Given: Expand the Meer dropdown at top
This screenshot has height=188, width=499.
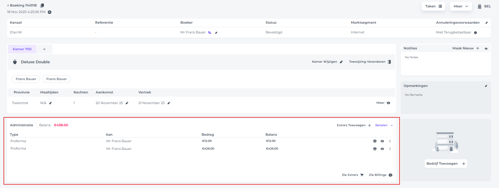Looking at the screenshot, I should click(x=461, y=6).
